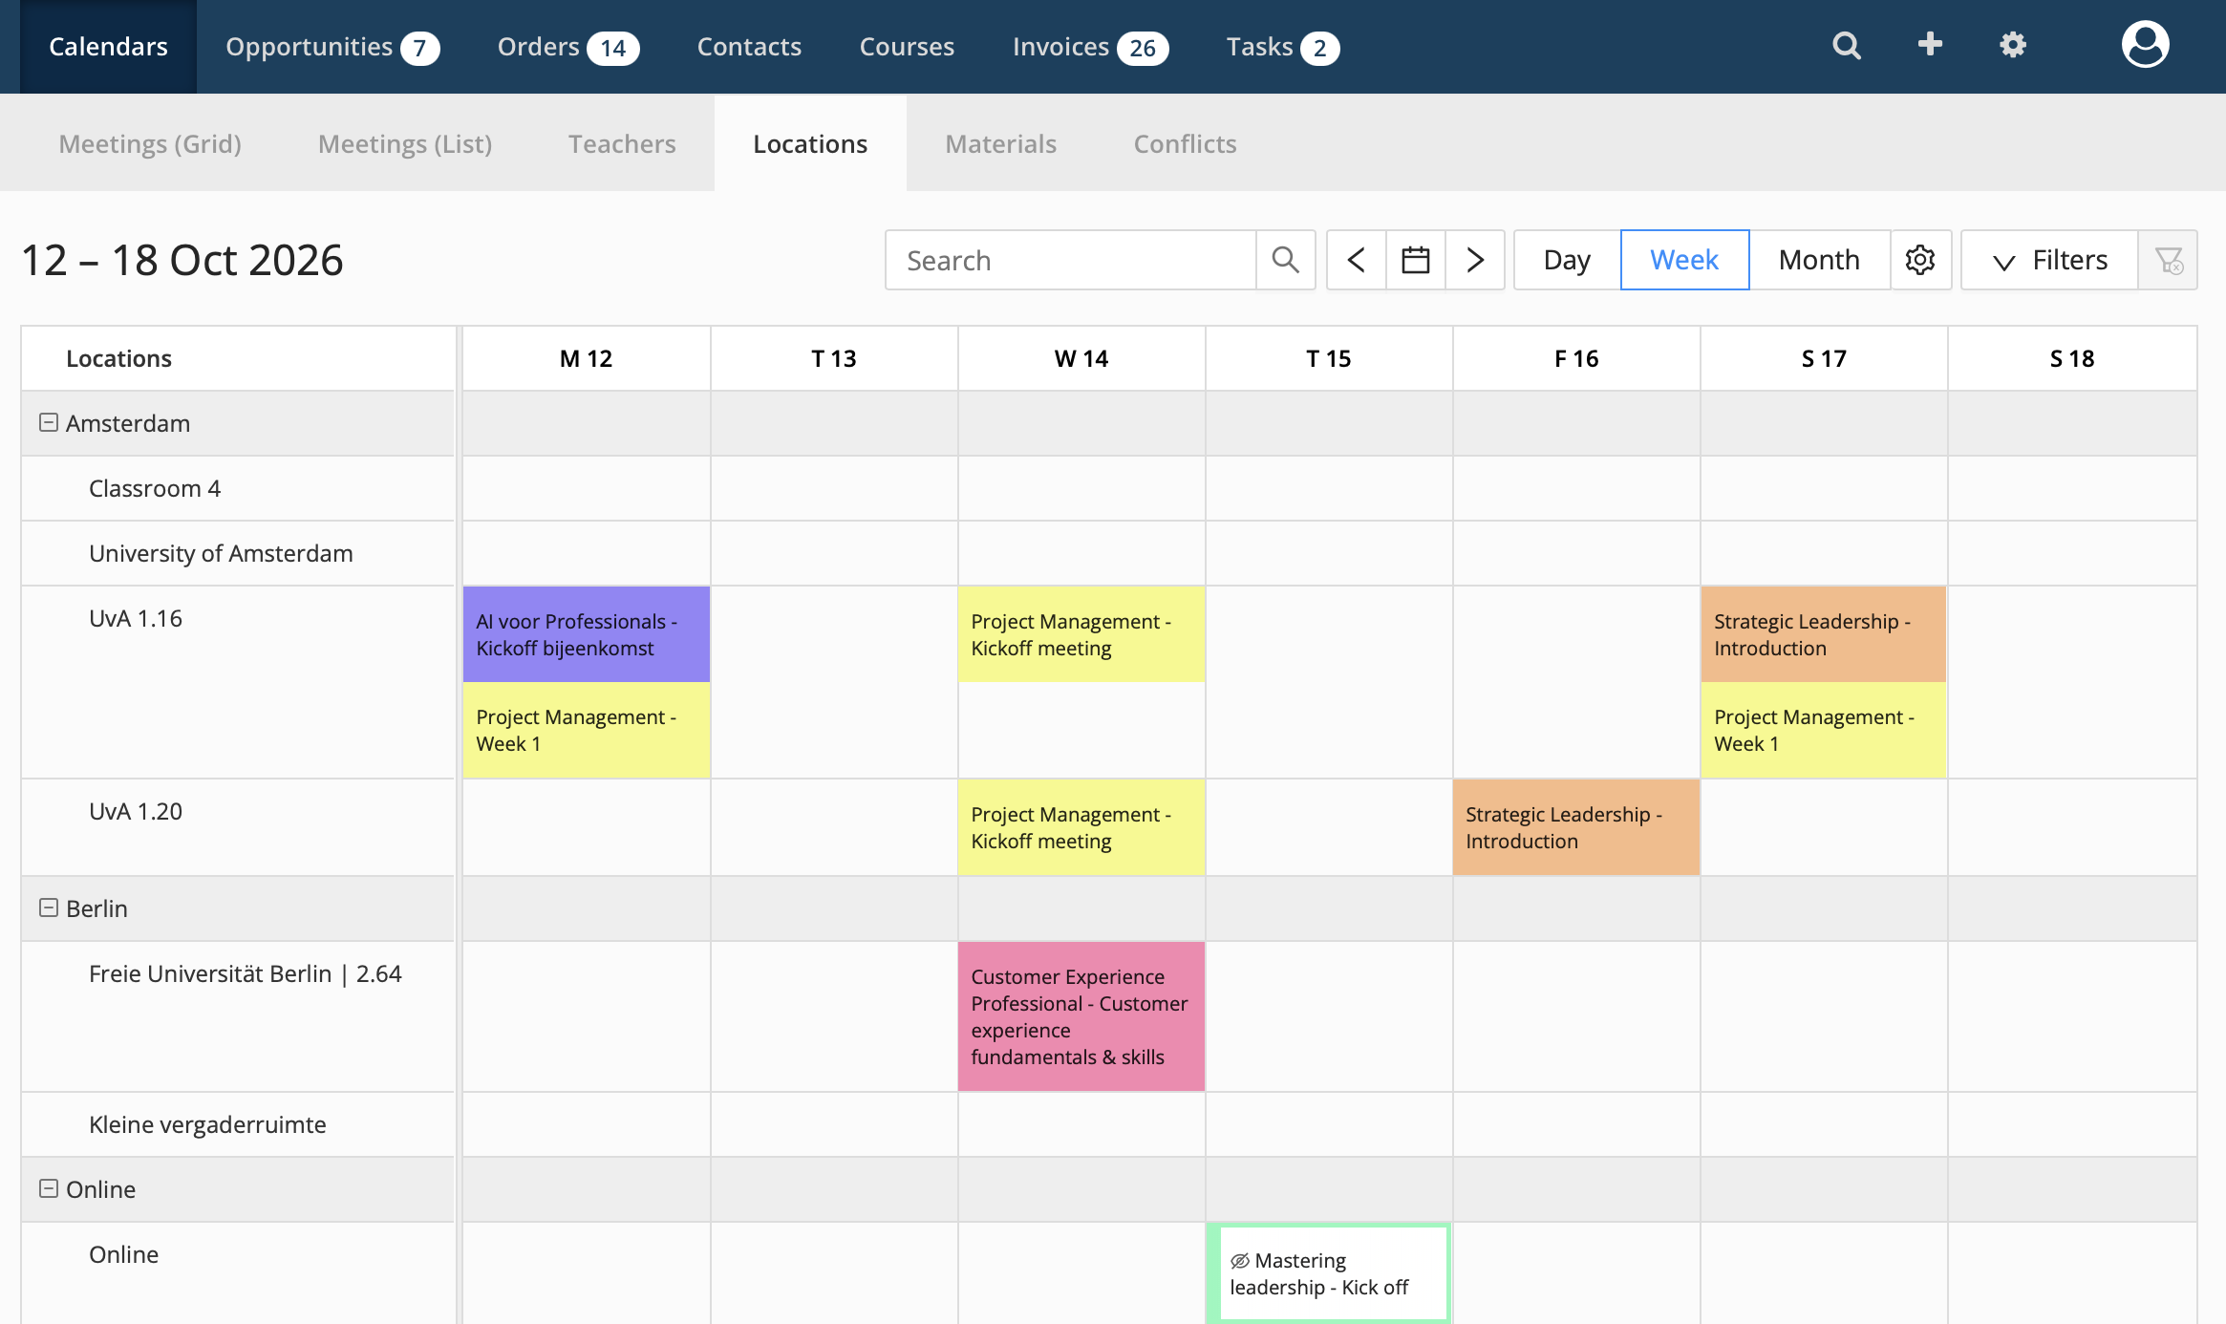Open Opportunities in top navigation
Screen dimensions: 2226x1324
[332, 47]
